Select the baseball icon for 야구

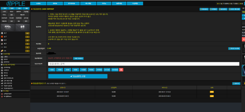coord(2,40)
